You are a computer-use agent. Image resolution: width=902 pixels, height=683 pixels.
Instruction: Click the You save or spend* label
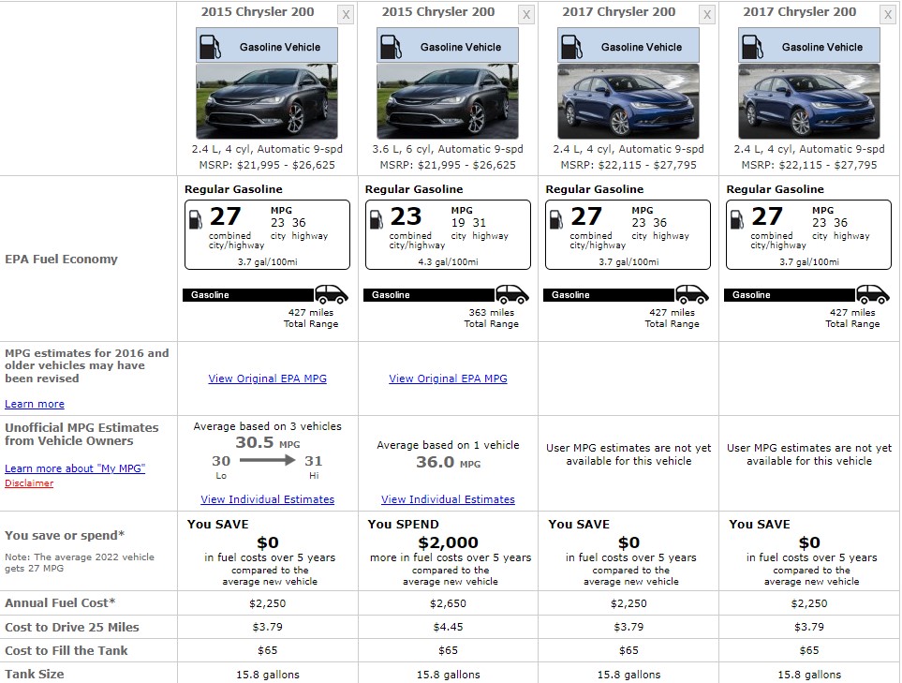(x=65, y=535)
